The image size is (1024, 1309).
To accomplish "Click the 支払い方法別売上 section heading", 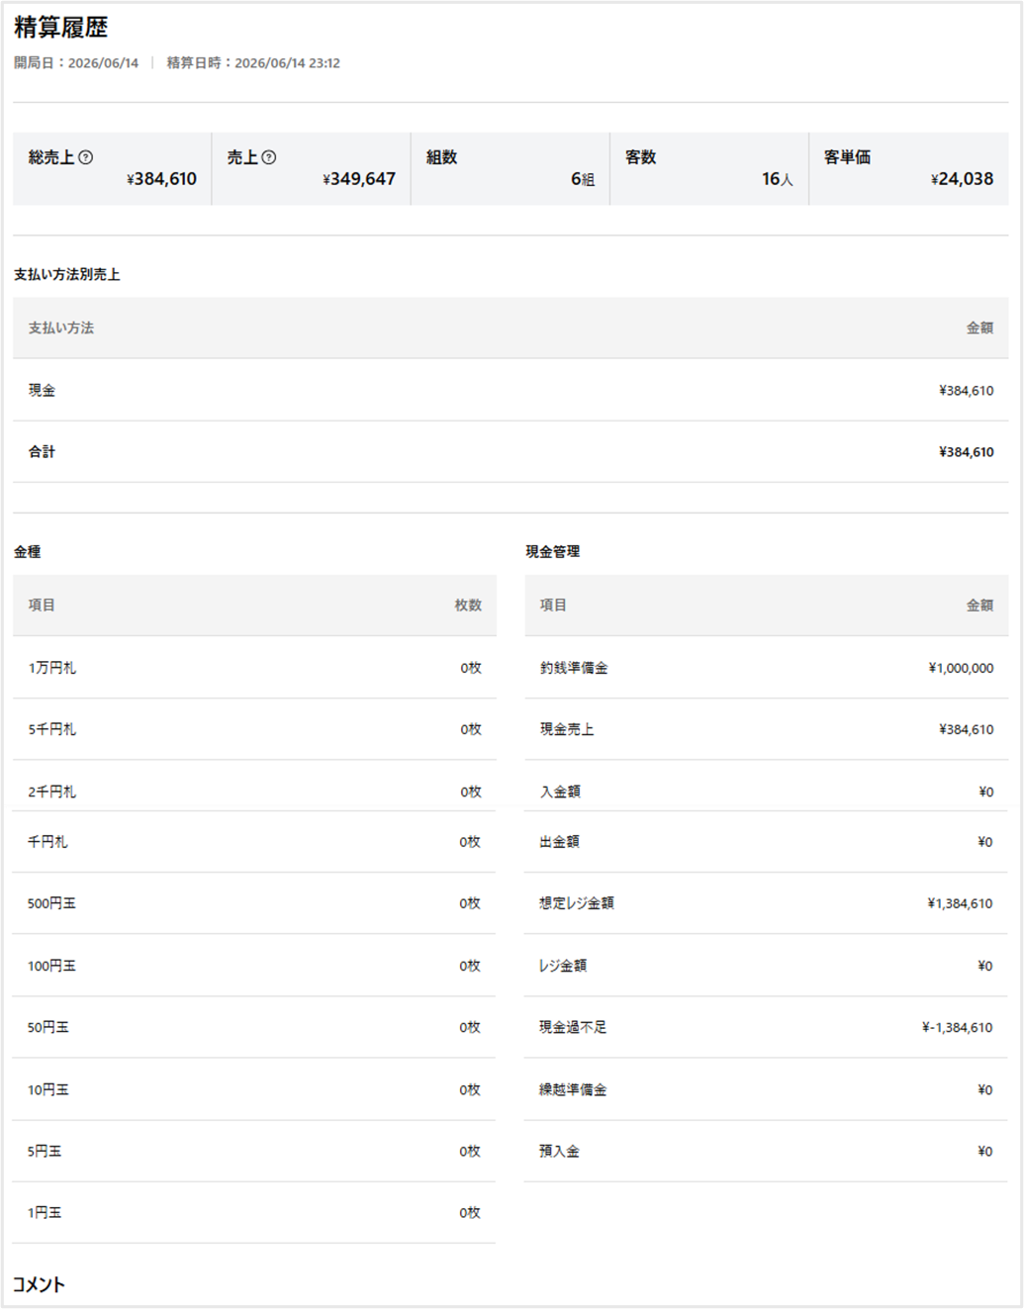I will pyautogui.click(x=67, y=275).
